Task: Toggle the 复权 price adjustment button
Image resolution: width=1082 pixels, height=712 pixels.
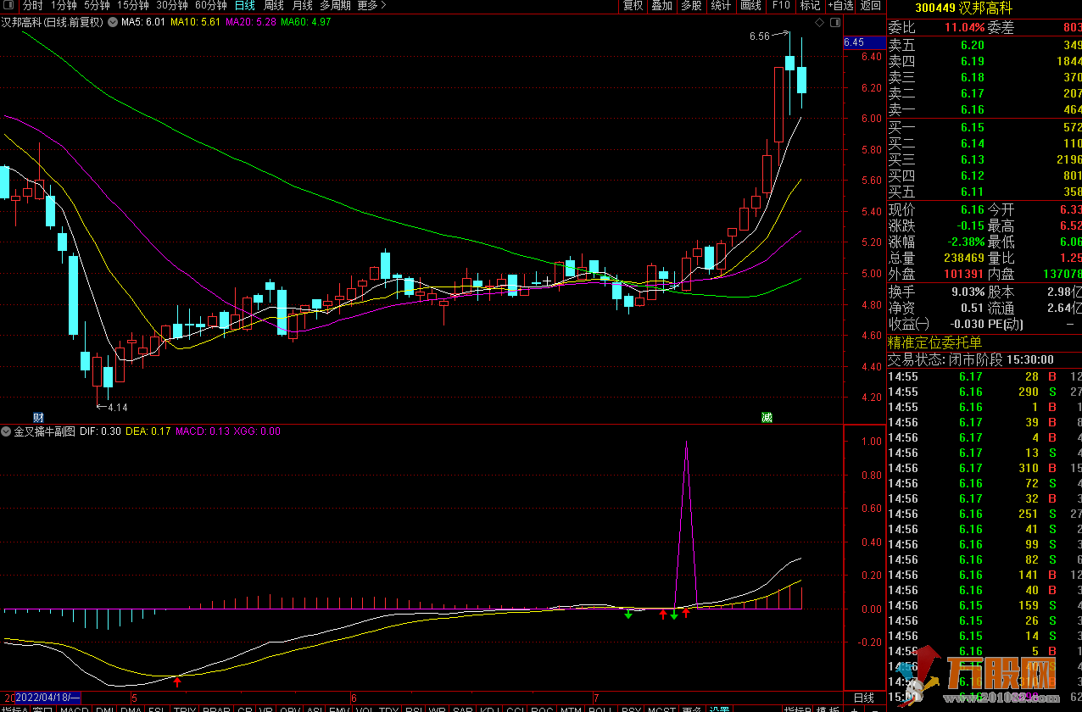Action: point(633,6)
